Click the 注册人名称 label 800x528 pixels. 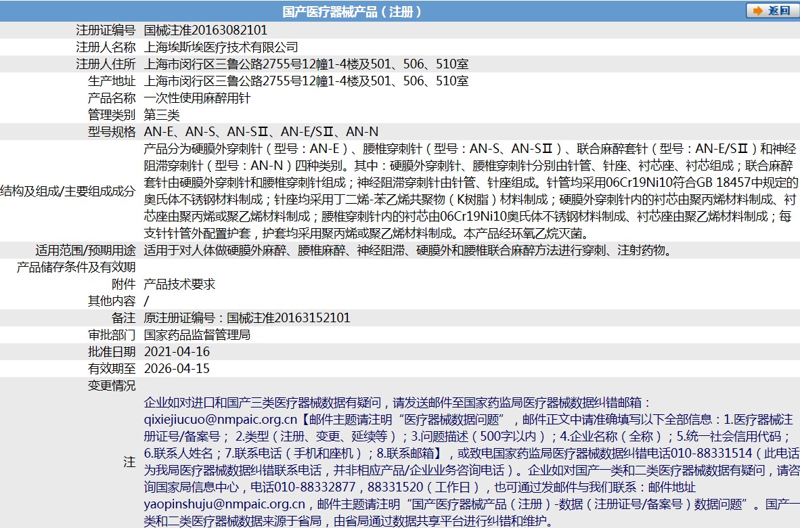106,47
